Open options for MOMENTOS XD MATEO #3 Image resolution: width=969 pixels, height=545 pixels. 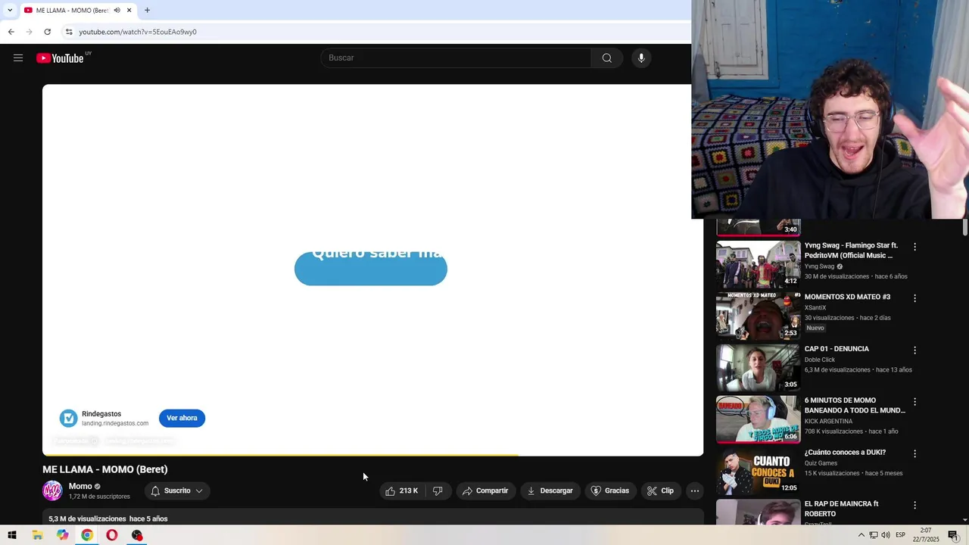pyautogui.click(x=914, y=298)
